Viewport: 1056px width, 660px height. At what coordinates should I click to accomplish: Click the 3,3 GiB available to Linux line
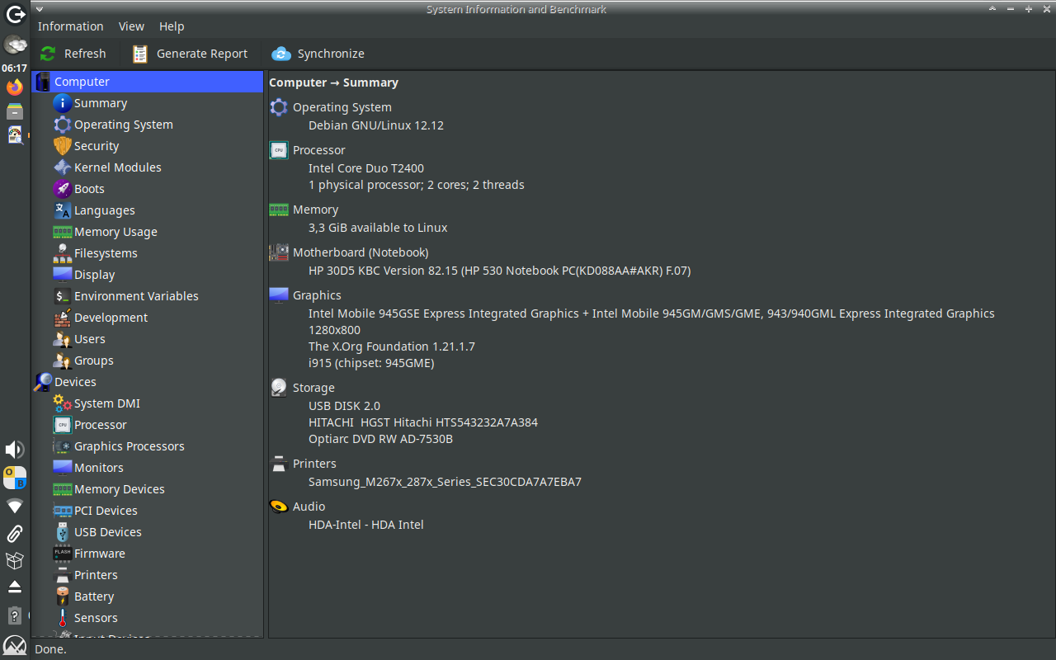378,228
